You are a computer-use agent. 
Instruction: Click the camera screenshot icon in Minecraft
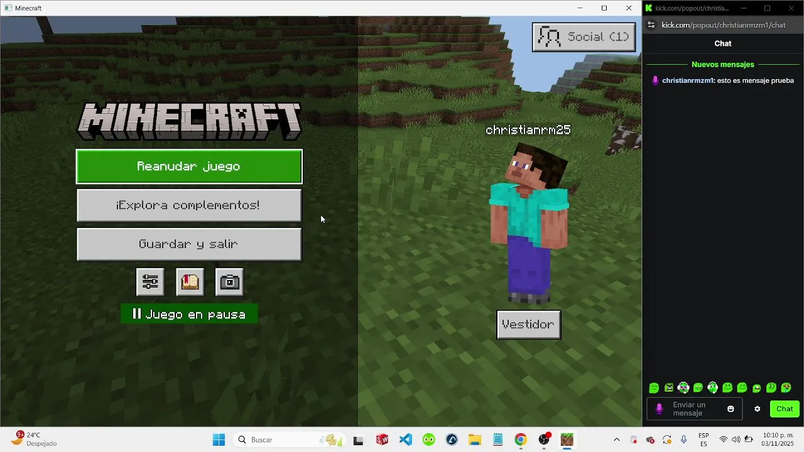point(229,282)
